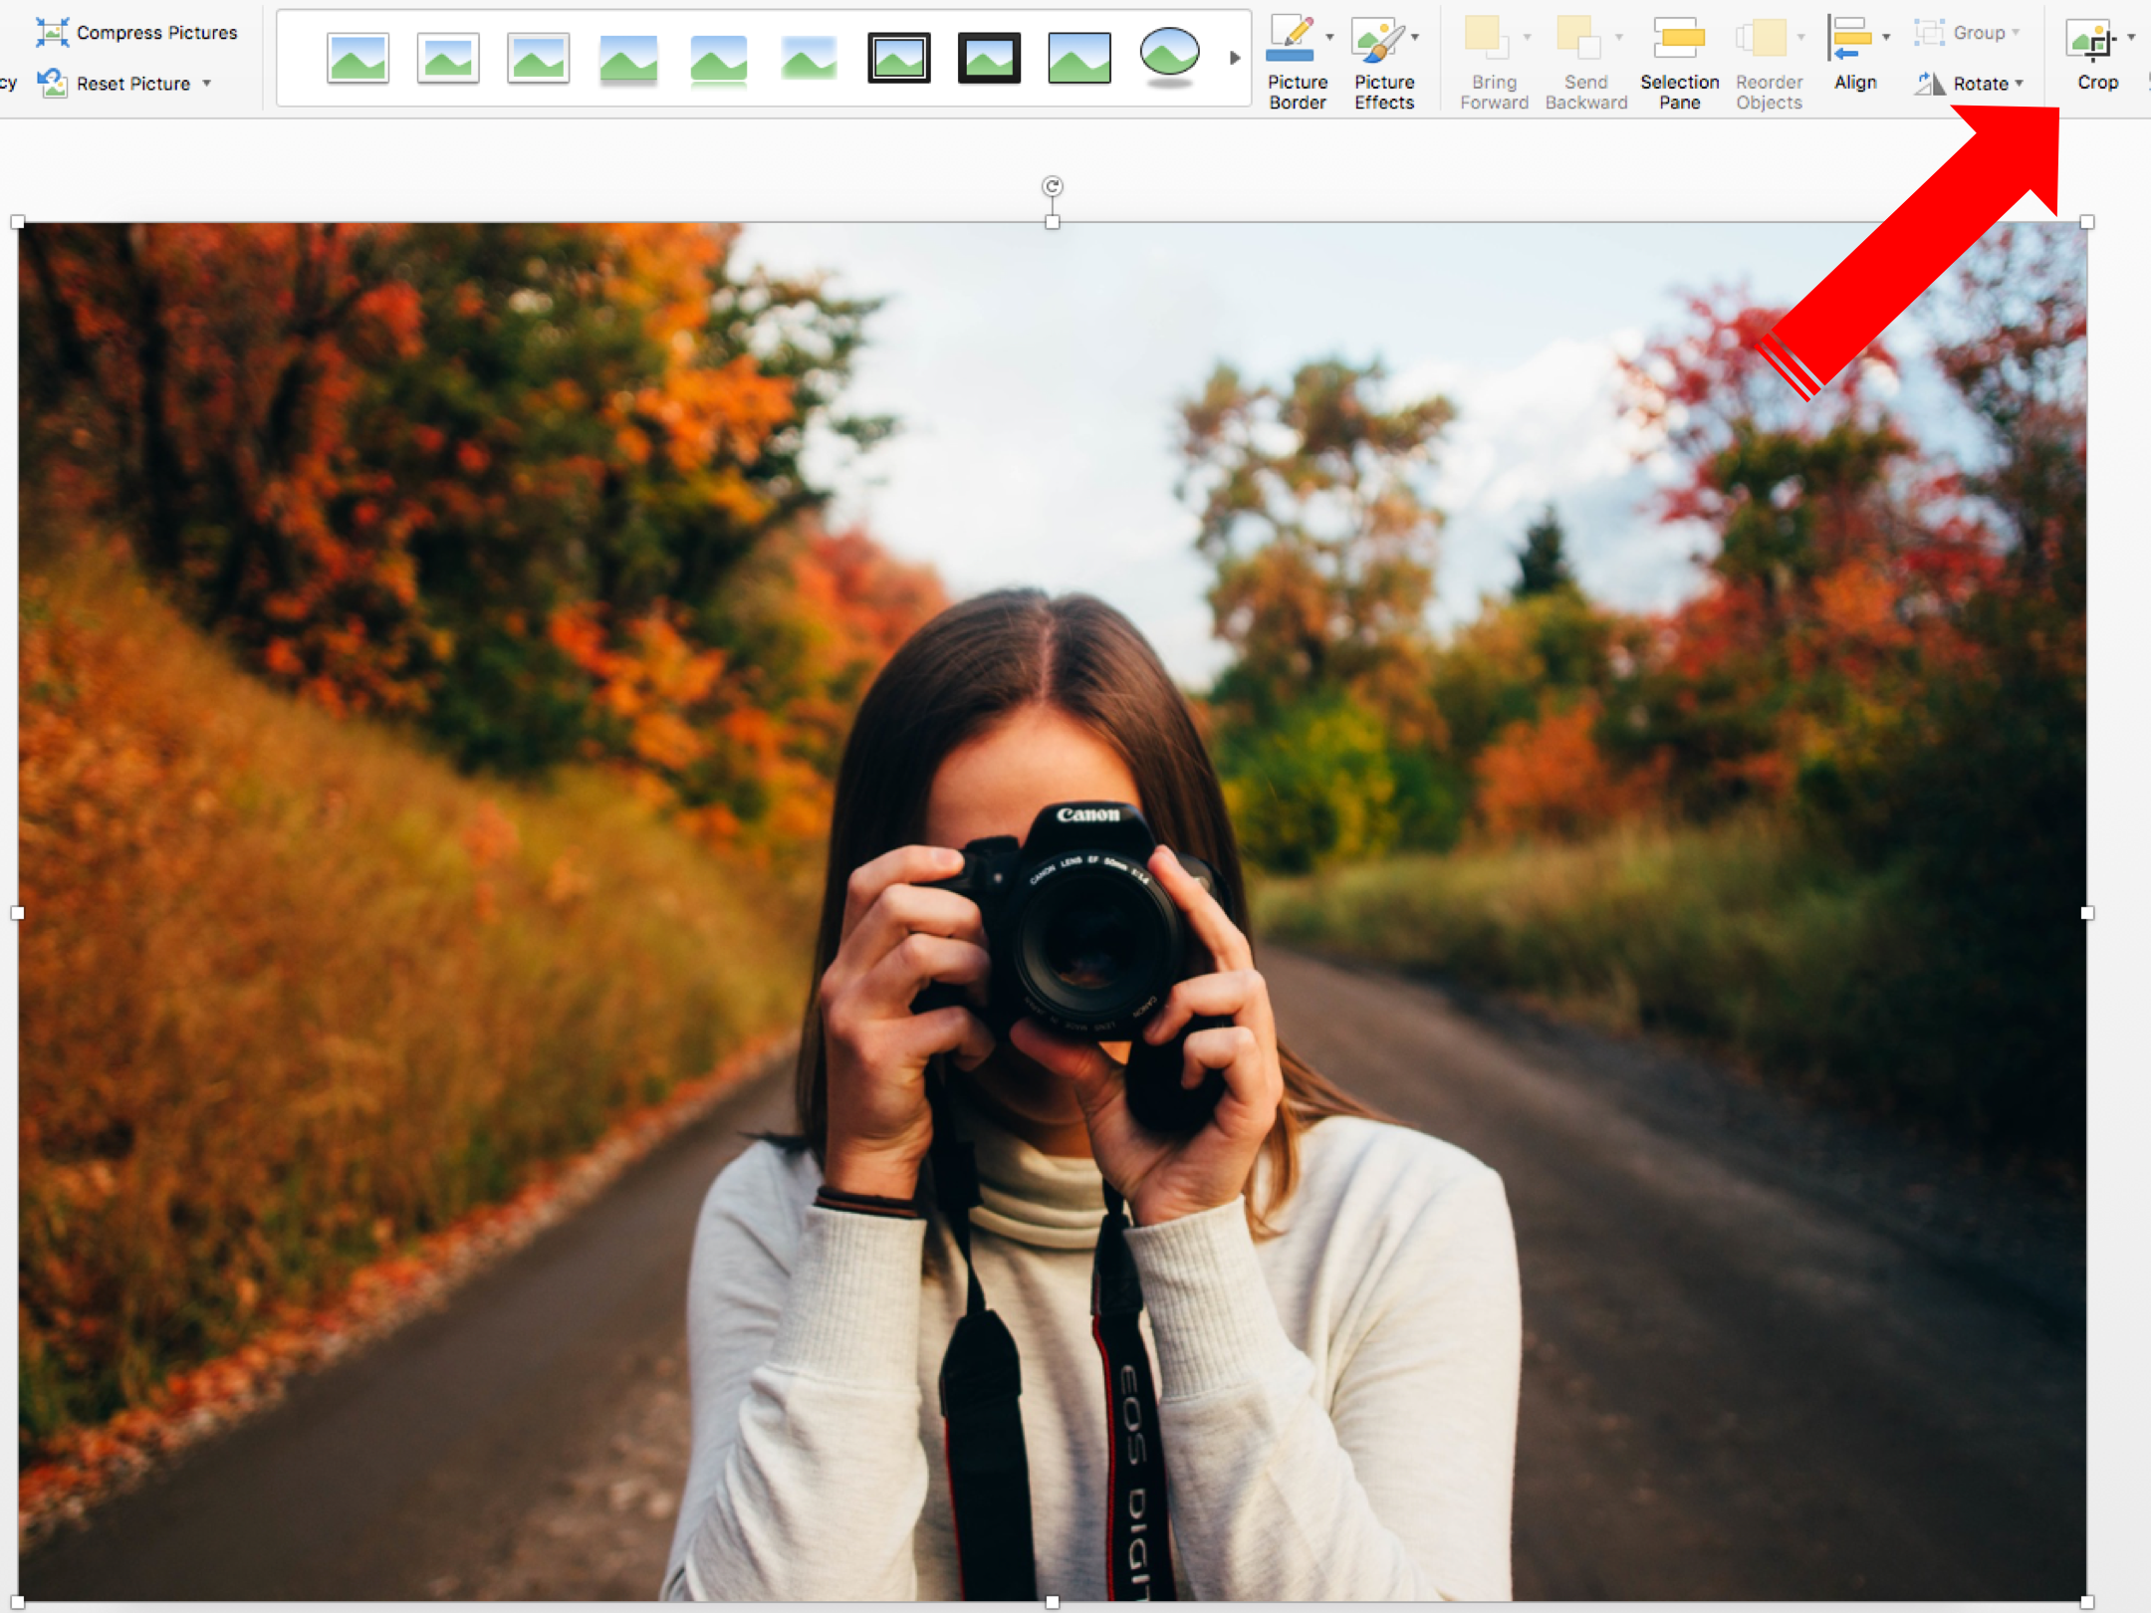This screenshot has width=2151, height=1613.
Task: Click the Rotate icon
Action: (1930, 84)
